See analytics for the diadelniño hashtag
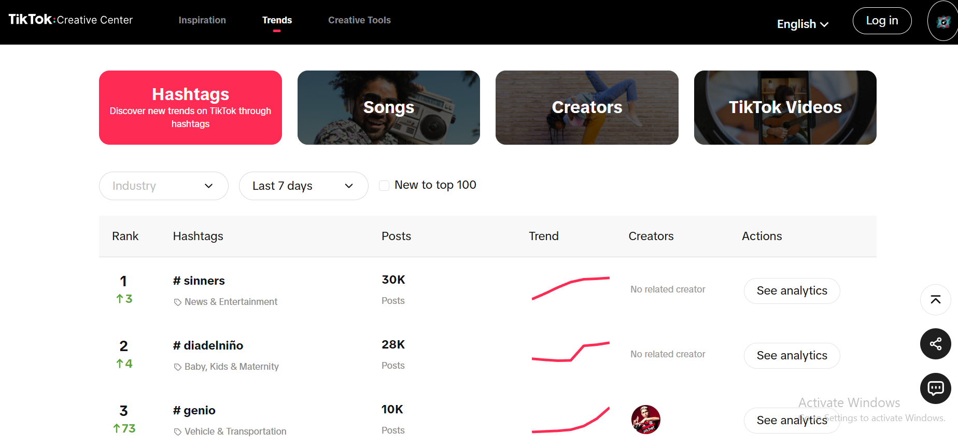The image size is (958, 446). tap(792, 356)
